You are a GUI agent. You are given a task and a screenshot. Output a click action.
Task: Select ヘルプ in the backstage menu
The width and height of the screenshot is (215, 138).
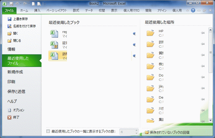point(12,101)
